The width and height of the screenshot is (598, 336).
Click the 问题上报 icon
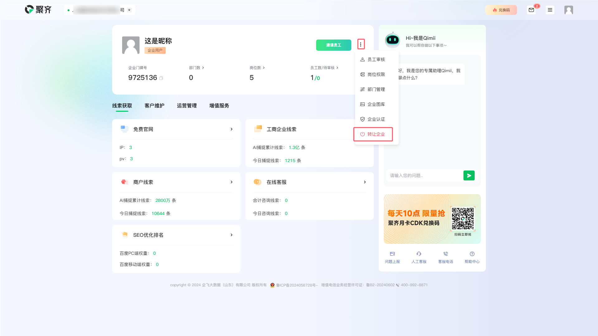pyautogui.click(x=392, y=254)
